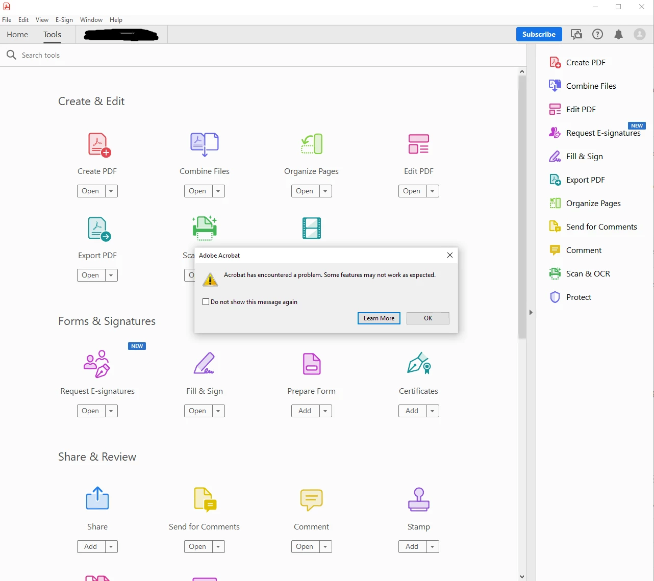The height and width of the screenshot is (581, 654).
Task: Click the Scan & OCR printer icon
Action: click(205, 228)
